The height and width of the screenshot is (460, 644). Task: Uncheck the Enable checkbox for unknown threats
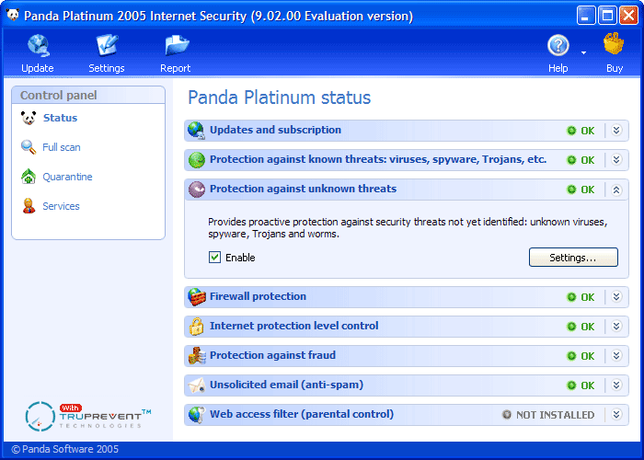pos(214,258)
